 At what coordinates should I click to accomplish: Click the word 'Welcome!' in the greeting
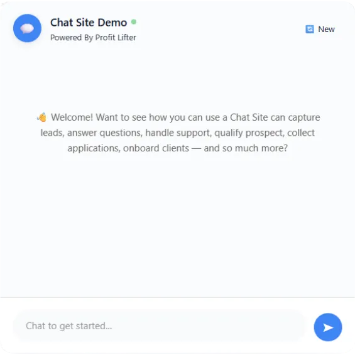tap(72, 117)
